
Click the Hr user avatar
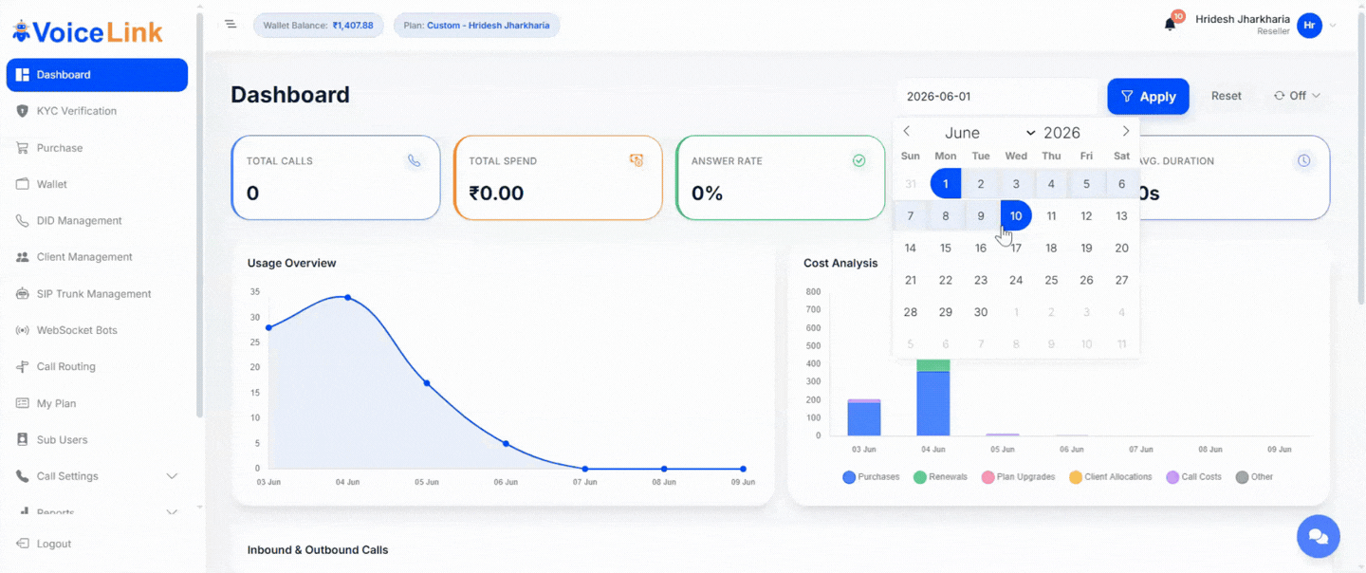(x=1309, y=26)
